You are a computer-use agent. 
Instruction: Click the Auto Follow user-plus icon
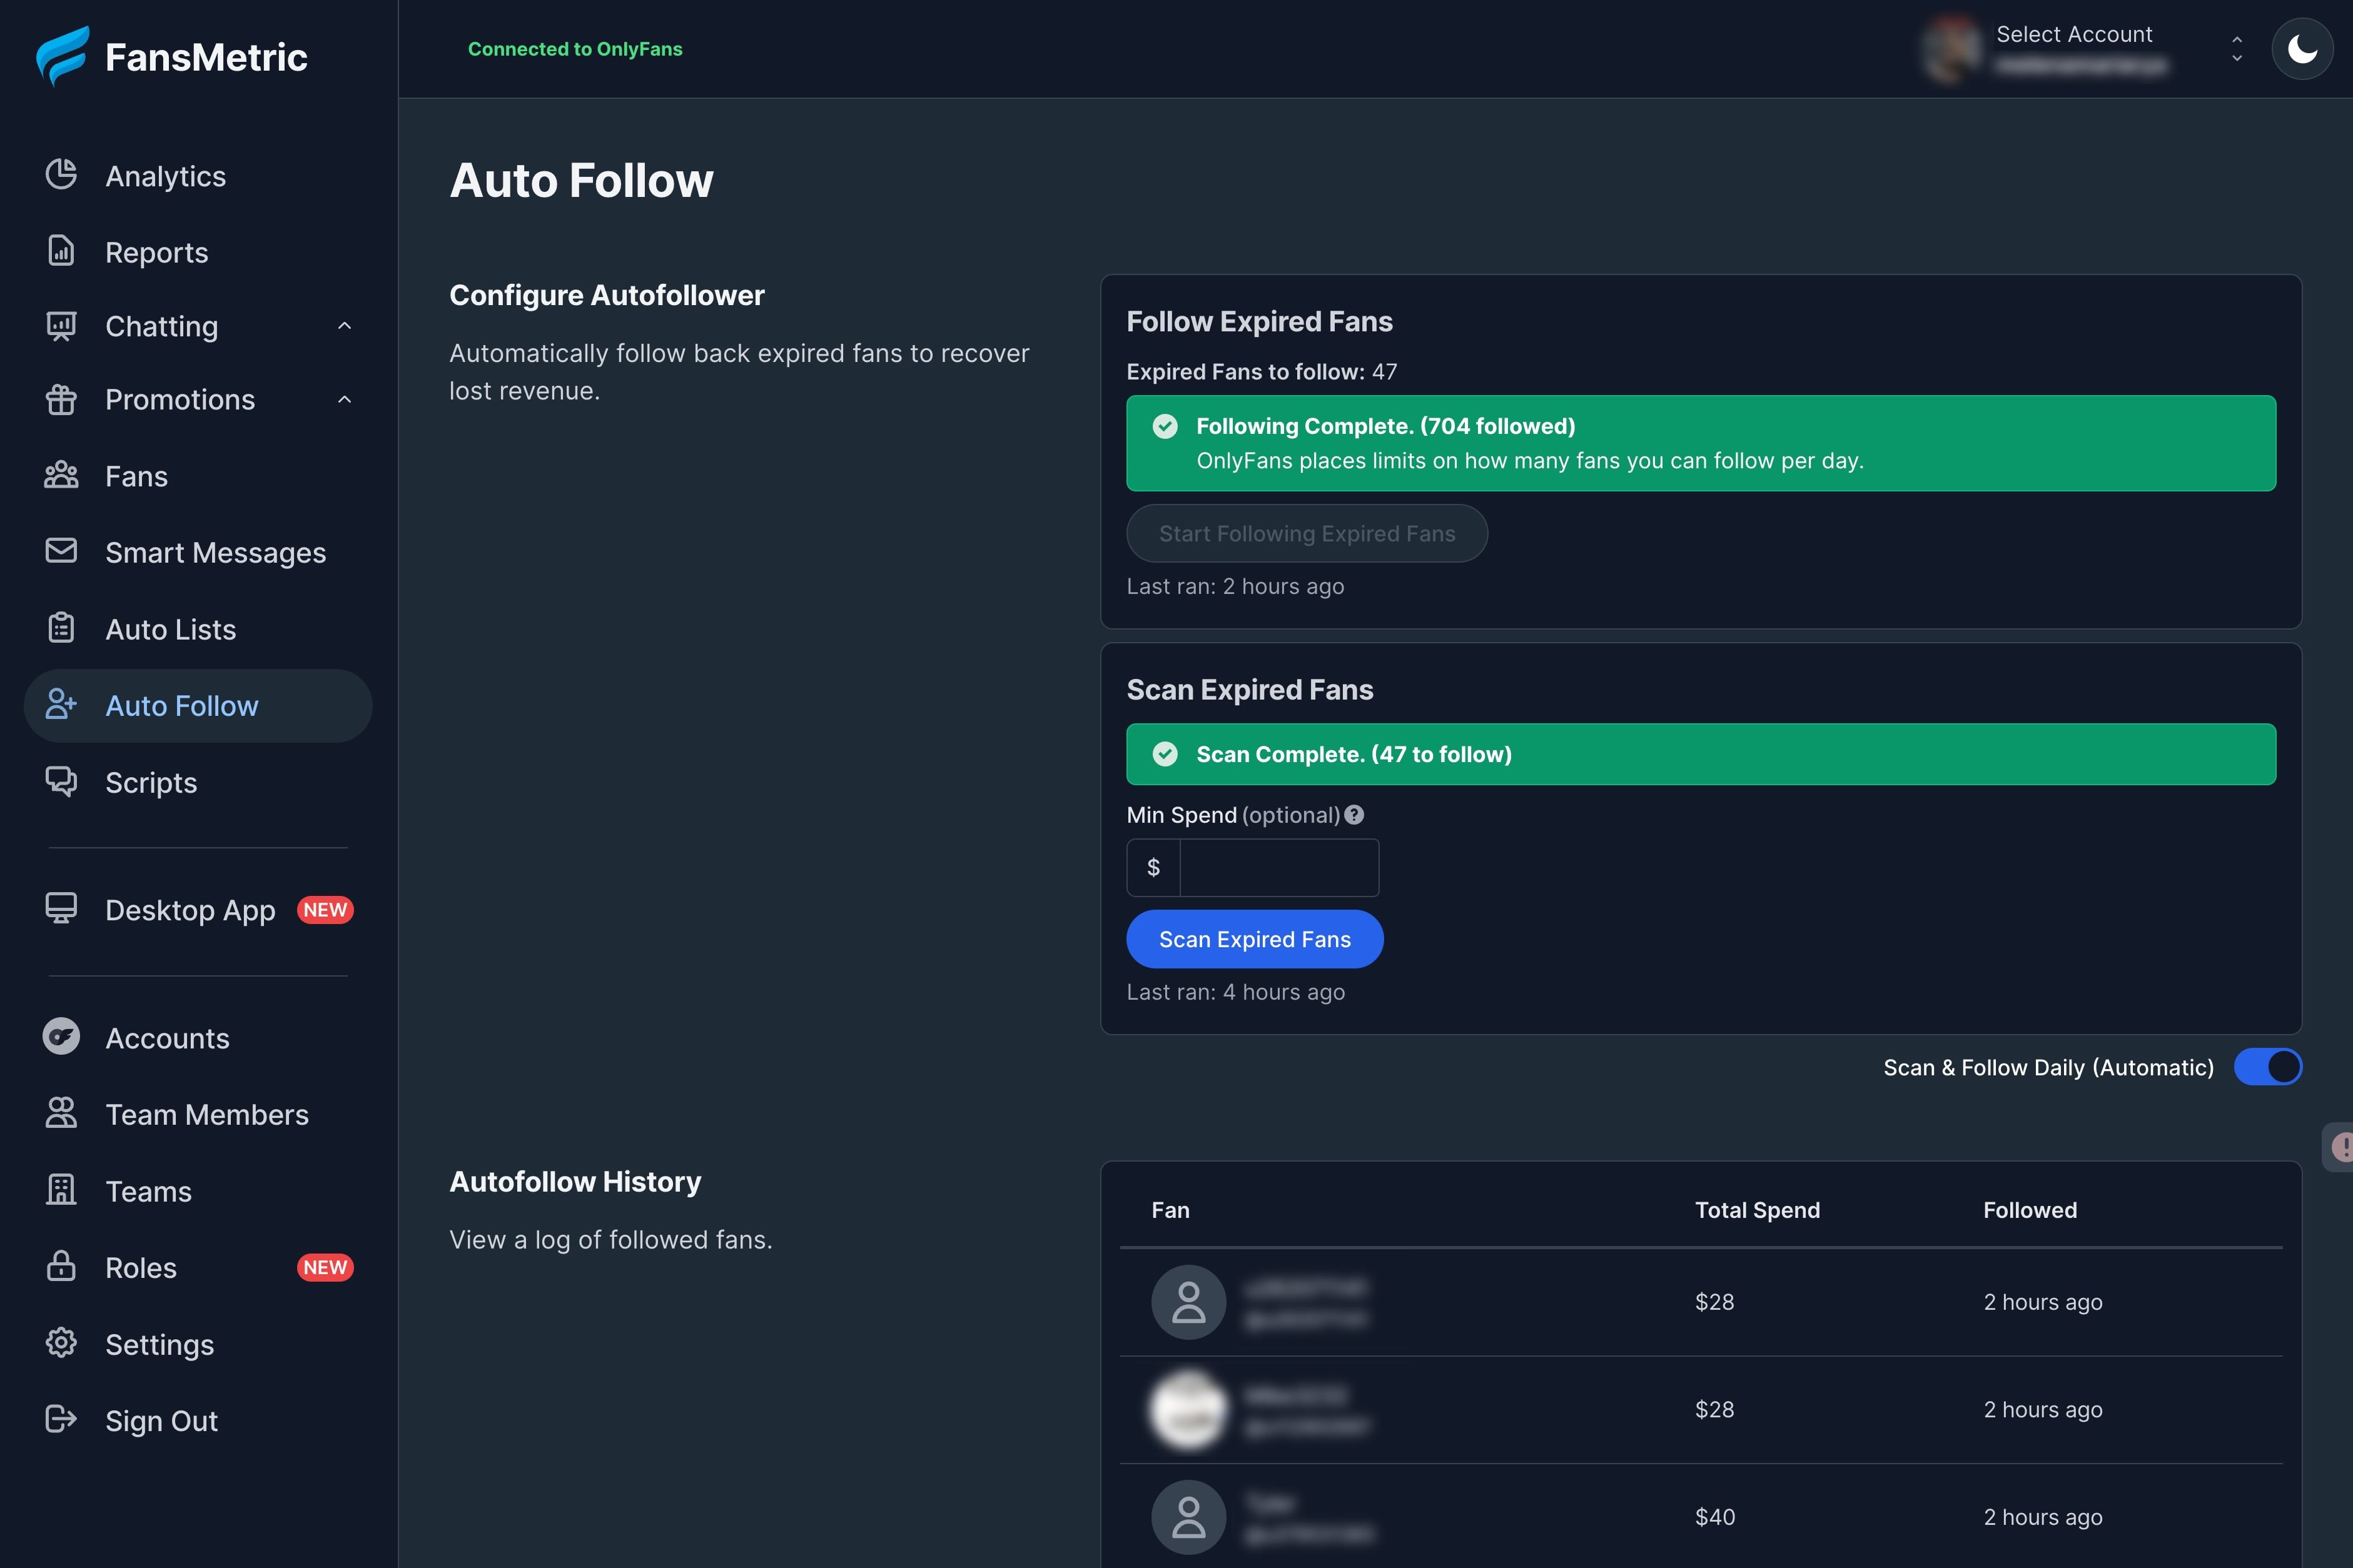tap(61, 704)
